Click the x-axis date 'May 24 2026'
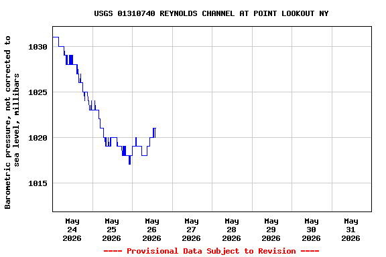This screenshot has height=257, width=386. coord(72,230)
